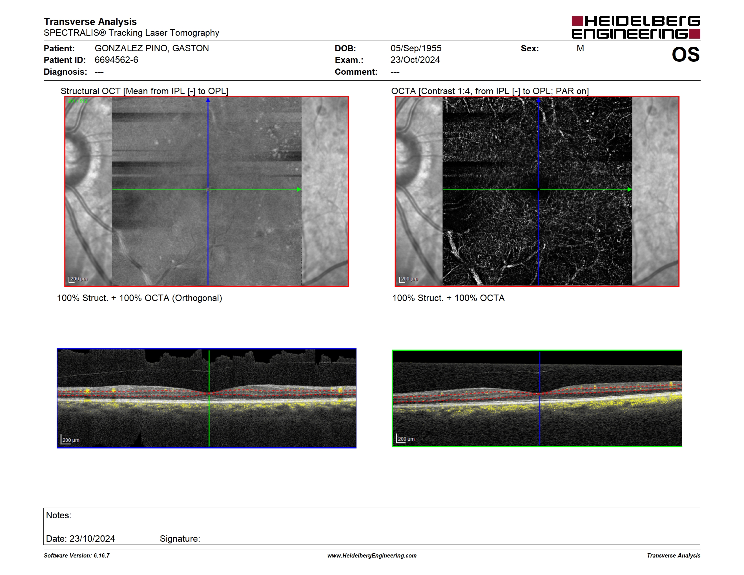Click the Structural OCT [Mean from IPL] caption

tap(145, 91)
